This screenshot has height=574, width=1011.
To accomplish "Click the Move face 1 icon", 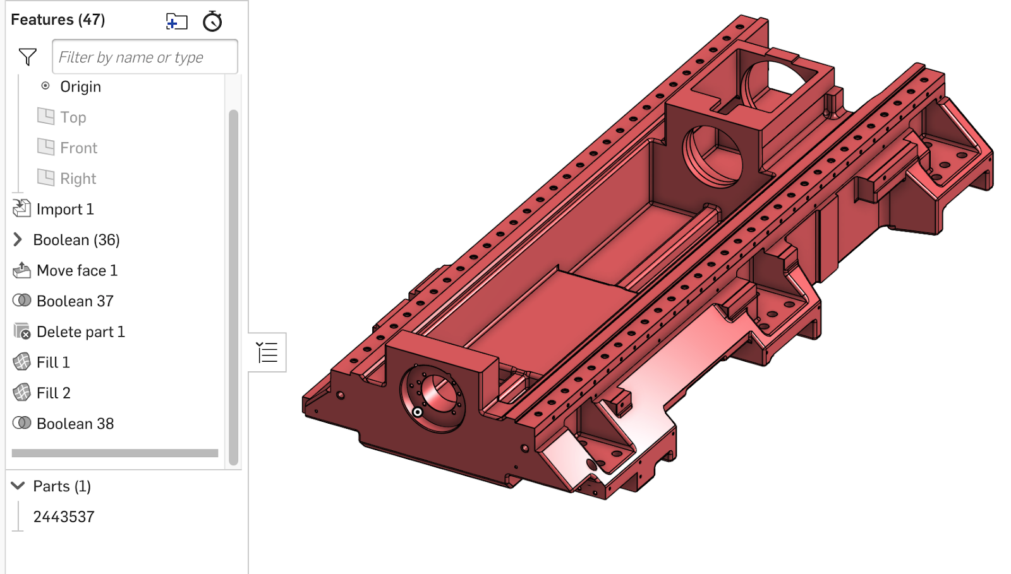I will point(22,270).
